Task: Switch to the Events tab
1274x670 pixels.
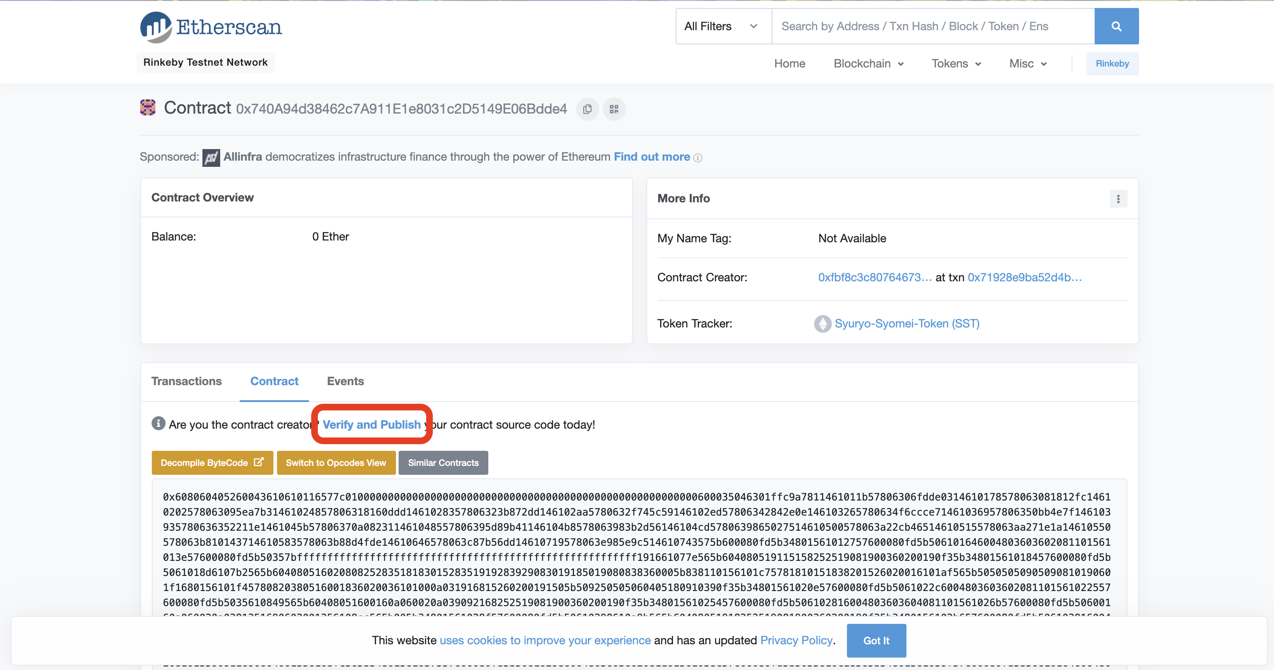Action: 345,381
